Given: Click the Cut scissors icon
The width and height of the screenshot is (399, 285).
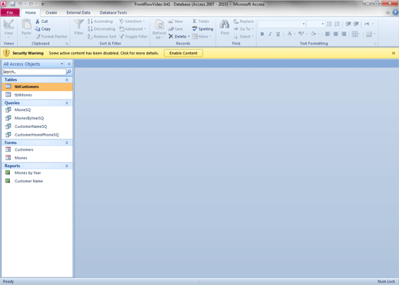Looking at the screenshot, I should point(38,21).
